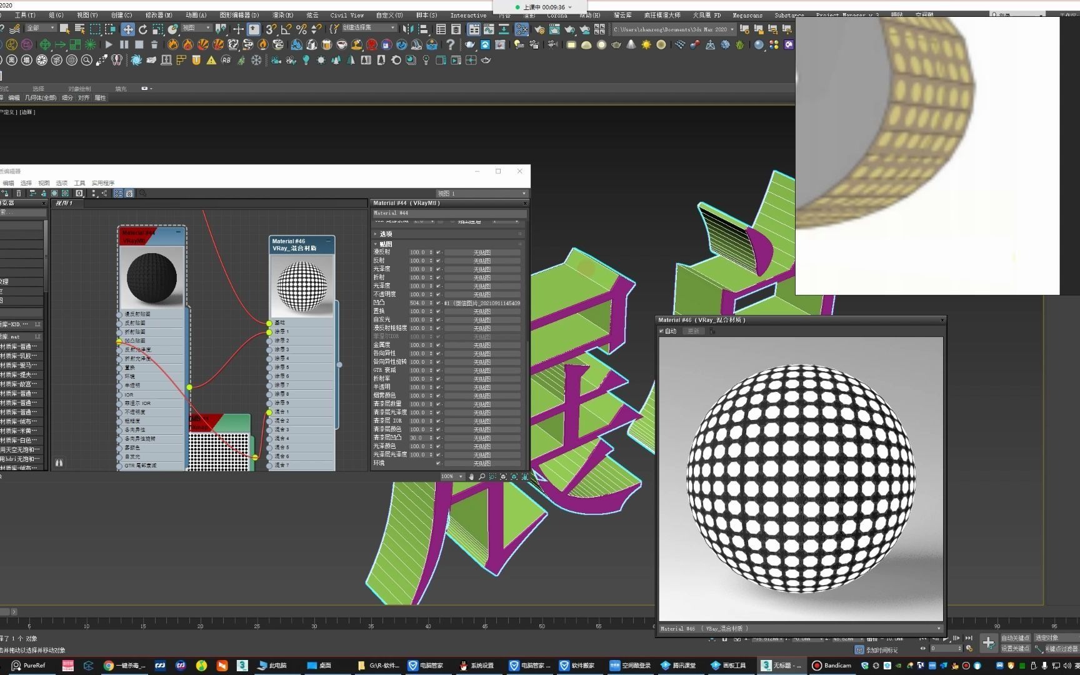1080x675 pixels.
Task: Click the zoom magnifier in material editor
Action: point(482,476)
